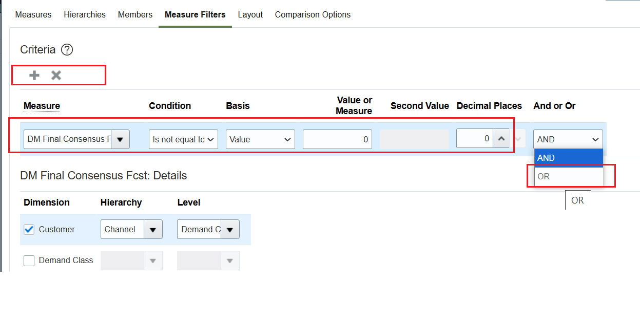
Task: Enable the Demand Class checkbox
Action: click(x=29, y=261)
